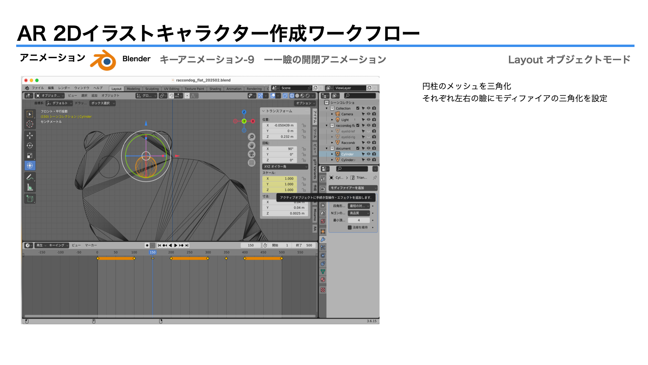Switch to wireframe viewport shading
This screenshot has width=648, height=365.
292,96
